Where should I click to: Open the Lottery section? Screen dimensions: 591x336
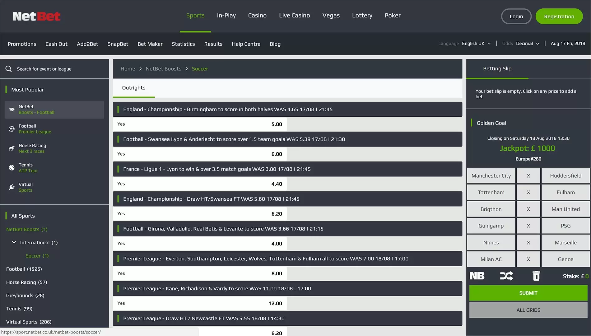[x=362, y=16]
